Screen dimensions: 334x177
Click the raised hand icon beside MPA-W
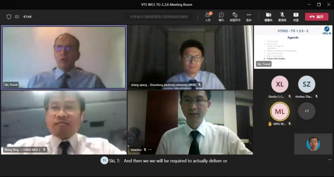(x=270, y=124)
